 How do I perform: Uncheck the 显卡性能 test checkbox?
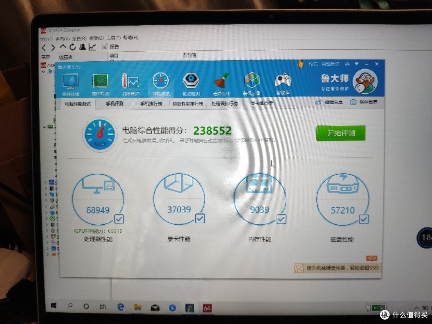point(200,218)
